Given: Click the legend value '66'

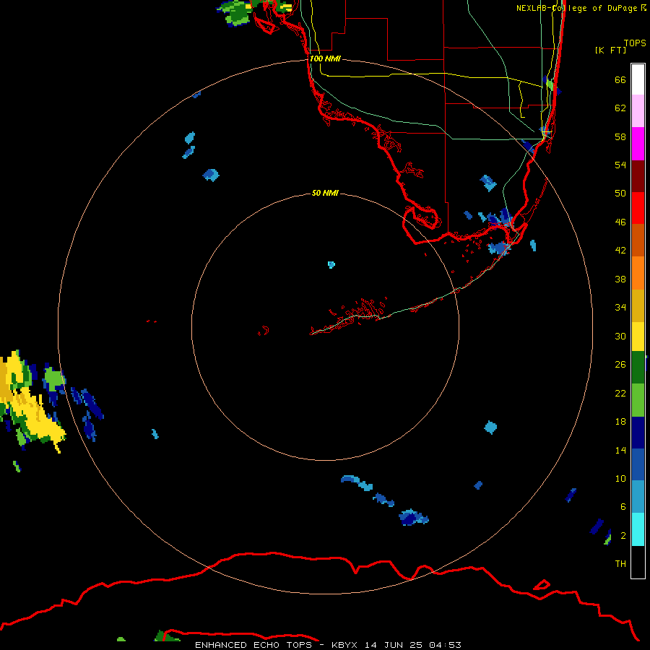Looking at the screenshot, I should tap(620, 79).
